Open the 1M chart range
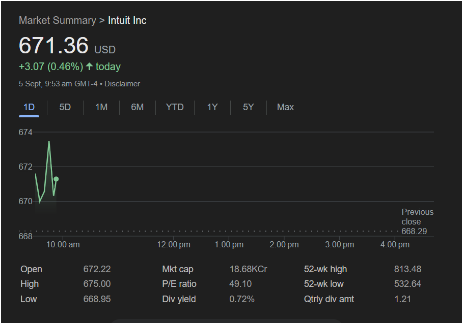 [x=101, y=107]
